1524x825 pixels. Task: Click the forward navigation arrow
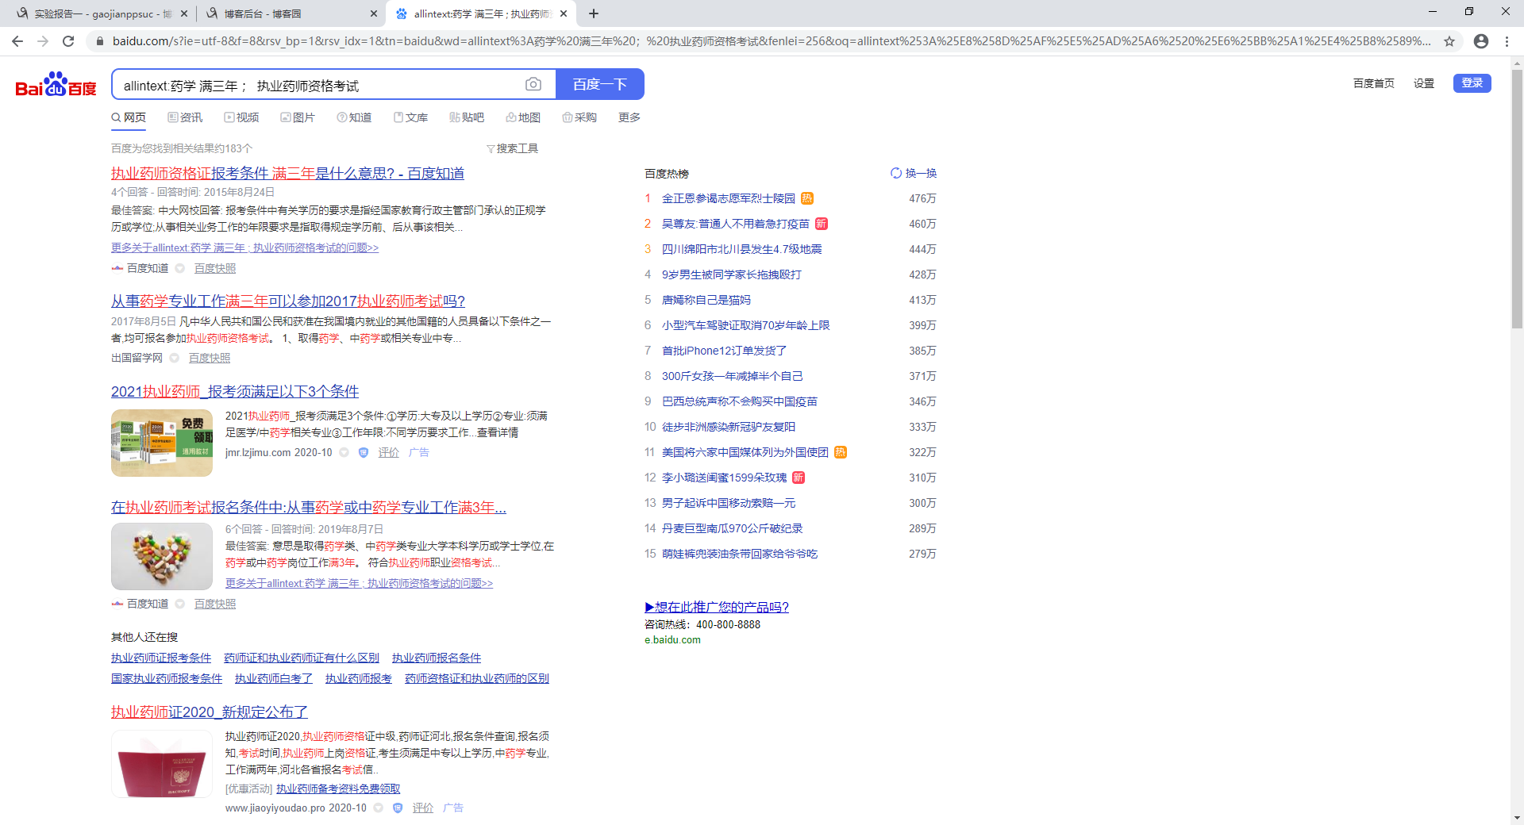pyautogui.click(x=43, y=41)
